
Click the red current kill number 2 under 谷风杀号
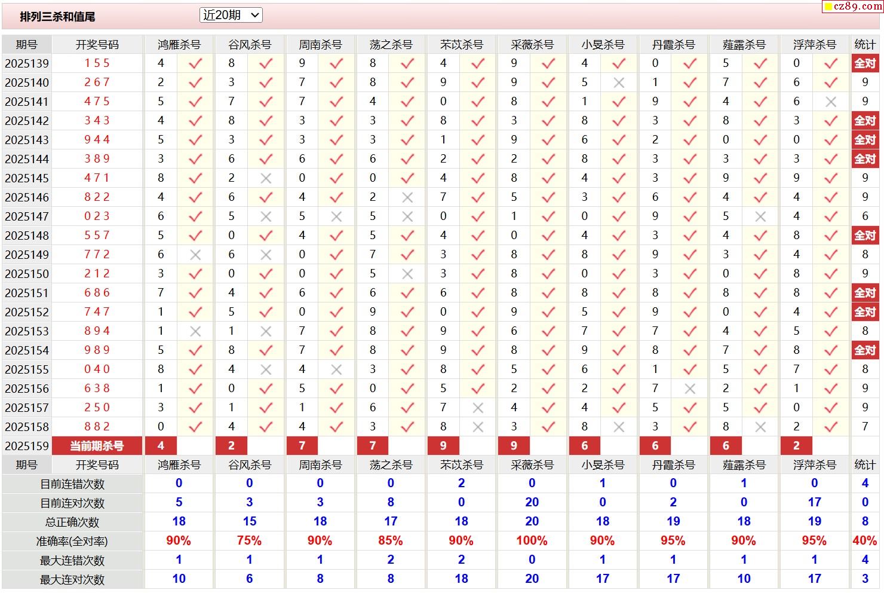pyautogui.click(x=231, y=446)
